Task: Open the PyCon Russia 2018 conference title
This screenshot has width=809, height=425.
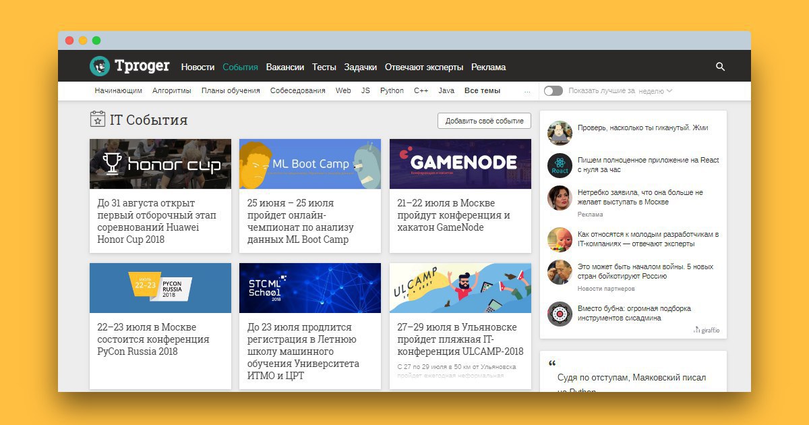Action: (153, 339)
